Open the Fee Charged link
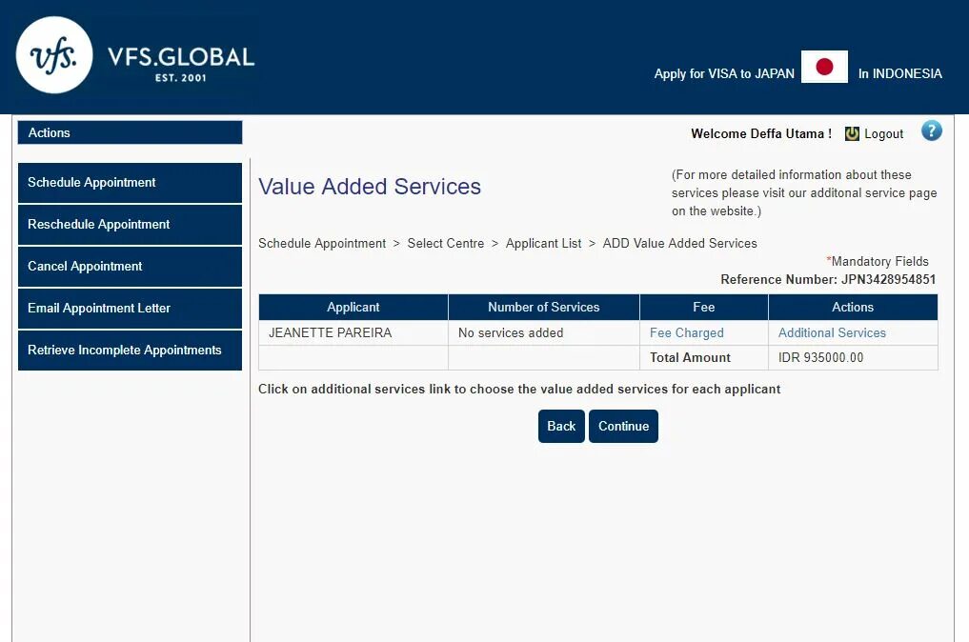Viewport: 969px width, 642px height. tap(686, 332)
